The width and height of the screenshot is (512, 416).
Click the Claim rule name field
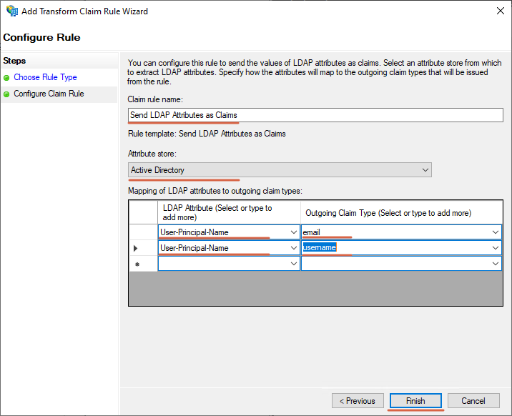(x=315, y=115)
